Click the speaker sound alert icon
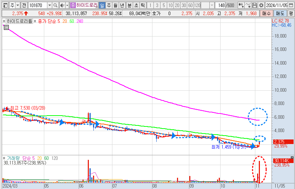This screenshot has width=295, height=189. pyautogui.click(x=62, y=5)
